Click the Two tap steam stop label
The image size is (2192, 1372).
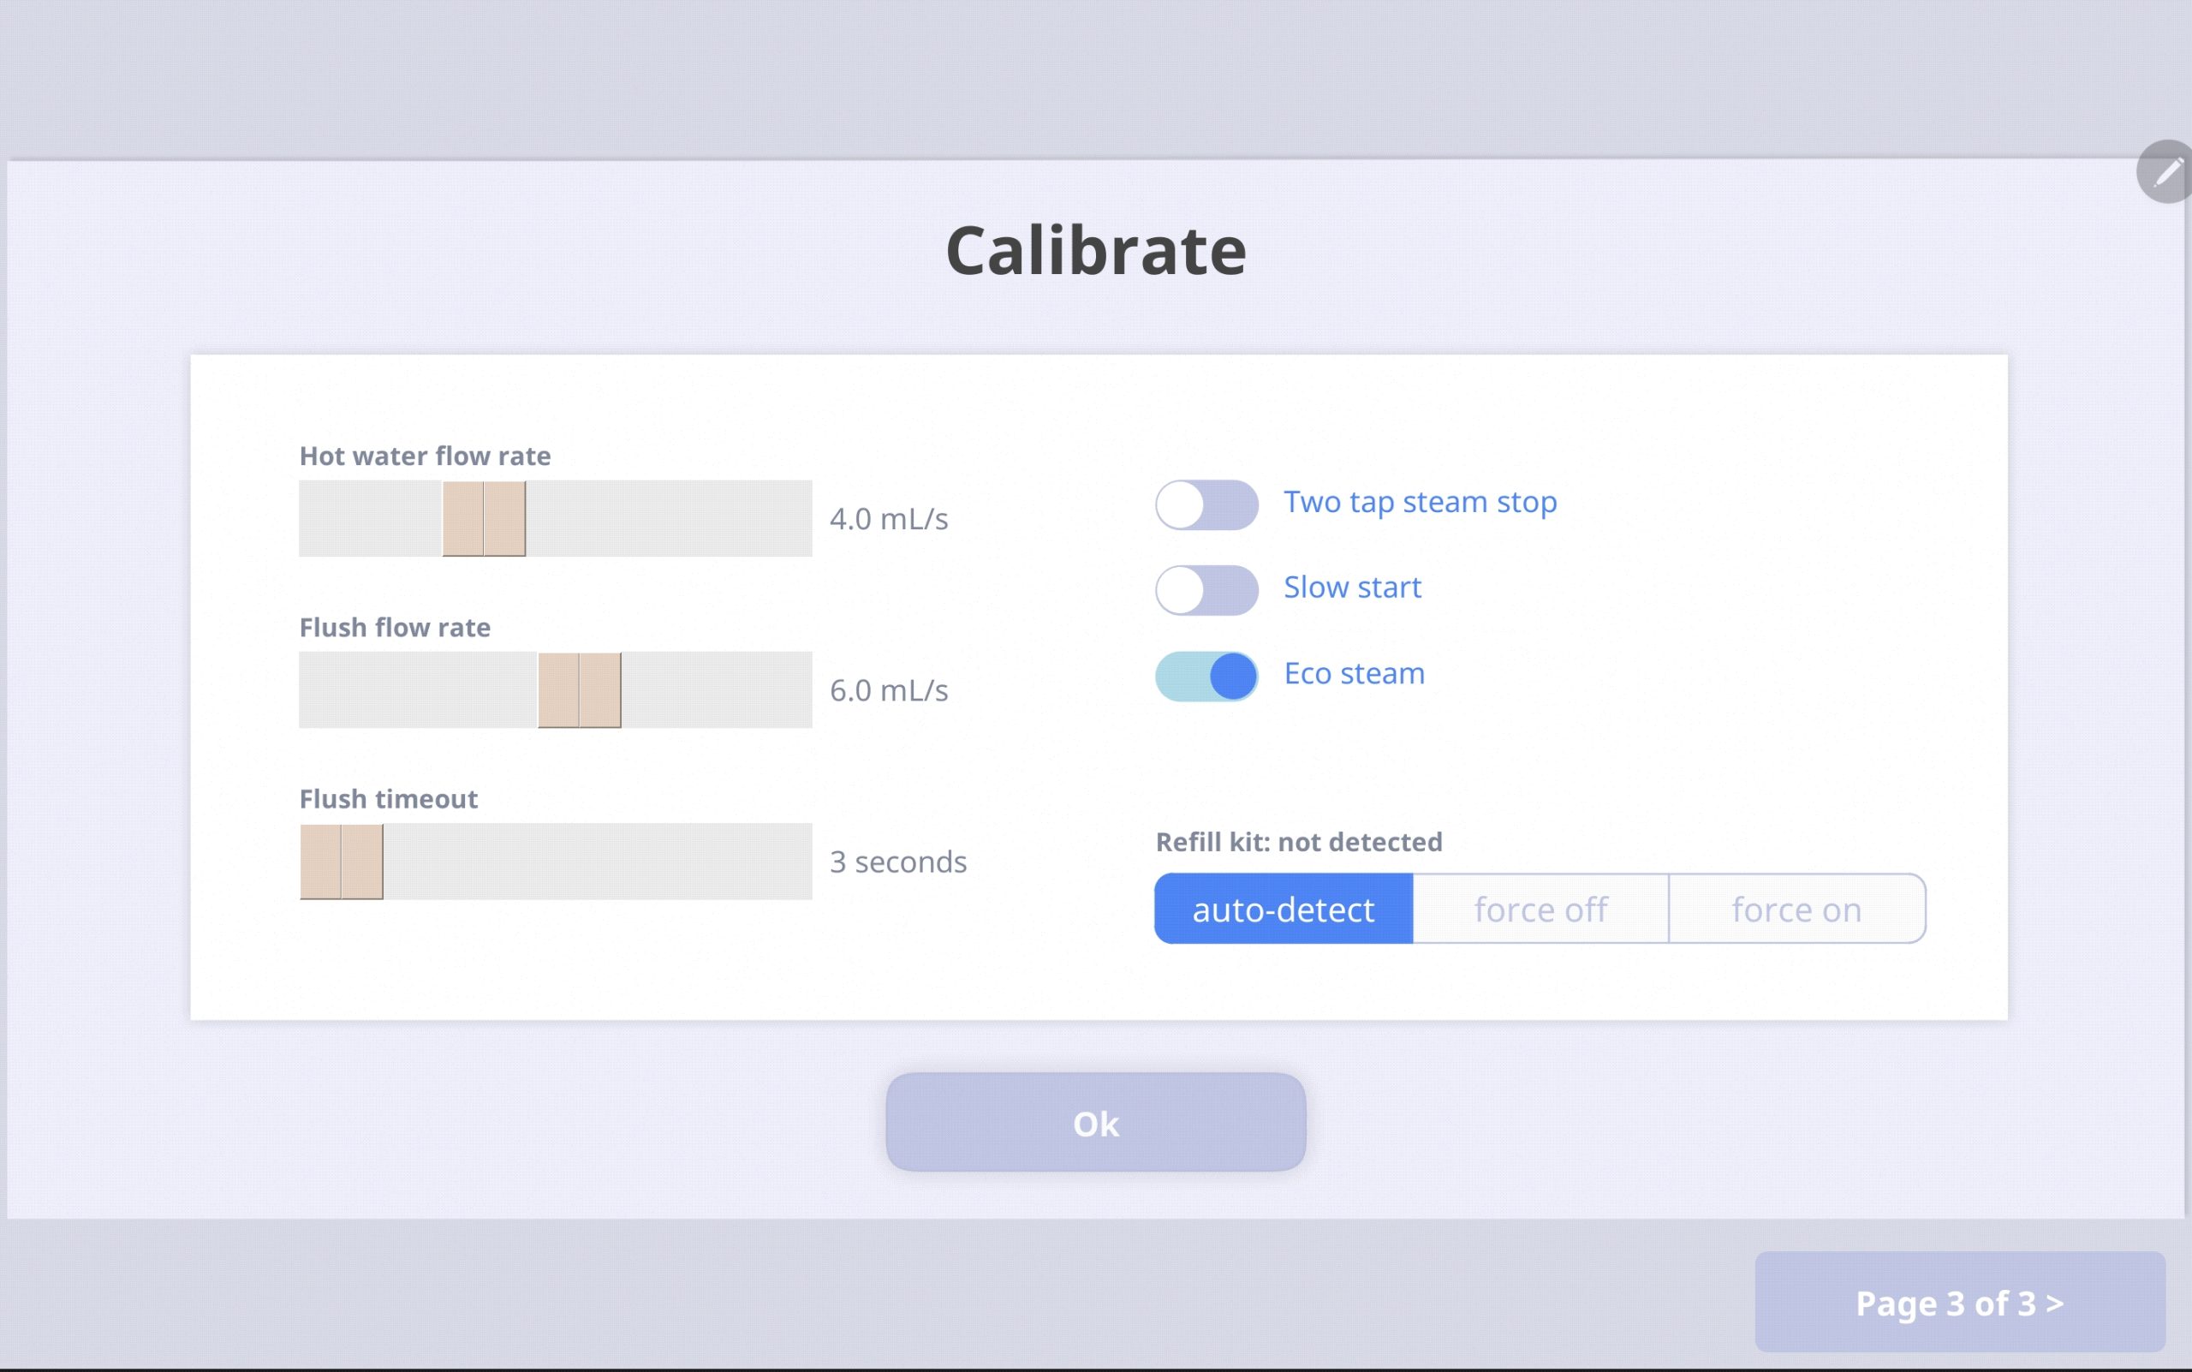tap(1420, 502)
